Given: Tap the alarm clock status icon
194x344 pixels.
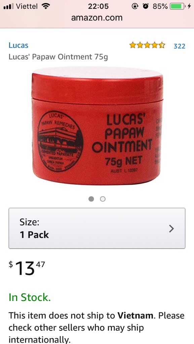Looking at the screenshot, I should tap(145, 6).
